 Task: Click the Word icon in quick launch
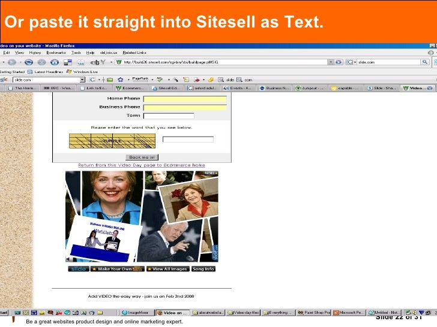coord(34,313)
